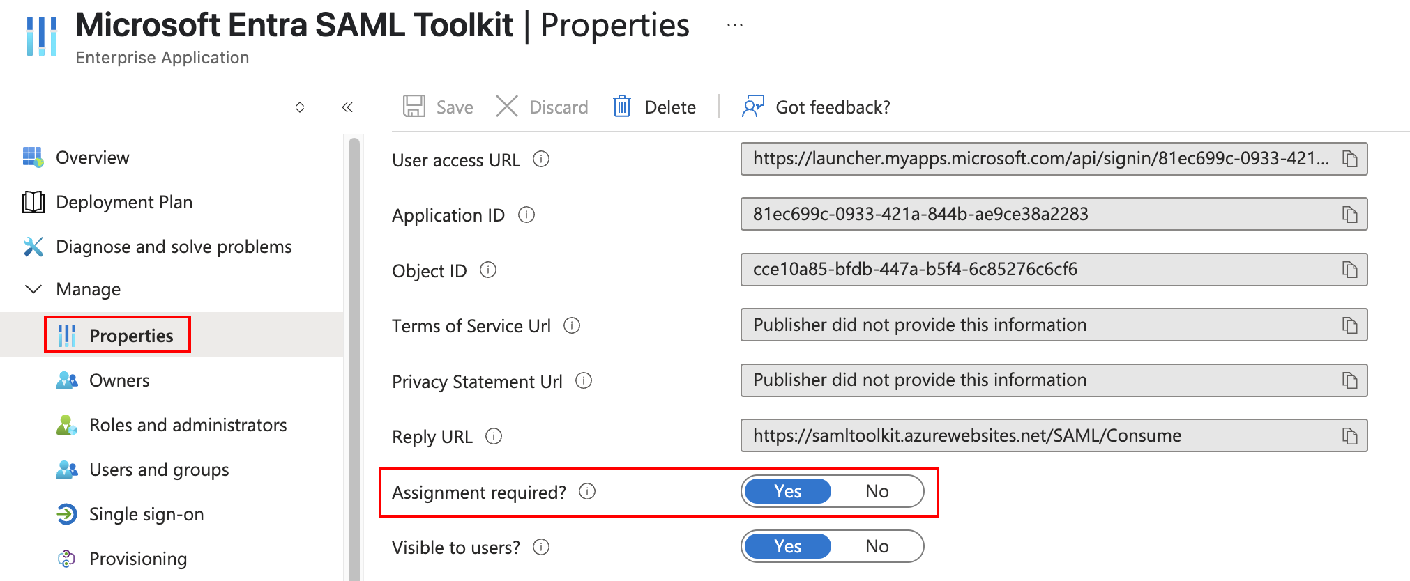Set Assignment required to No
Screen dimensions: 1410x581
(x=877, y=491)
